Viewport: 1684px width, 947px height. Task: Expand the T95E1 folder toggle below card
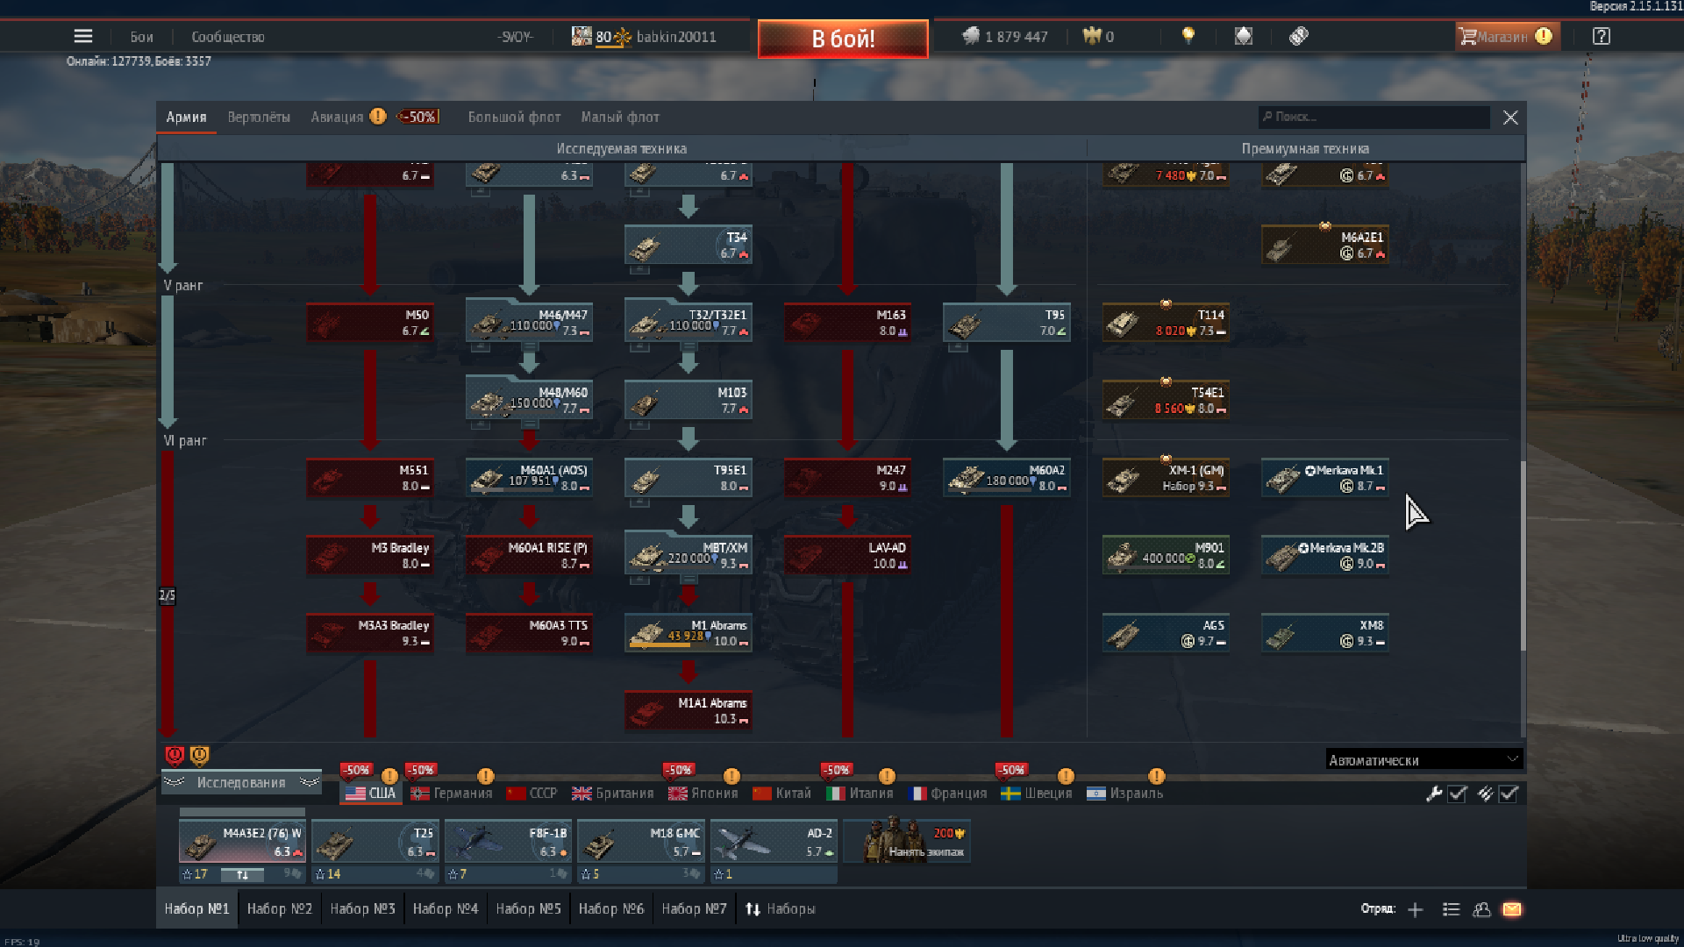point(639,502)
